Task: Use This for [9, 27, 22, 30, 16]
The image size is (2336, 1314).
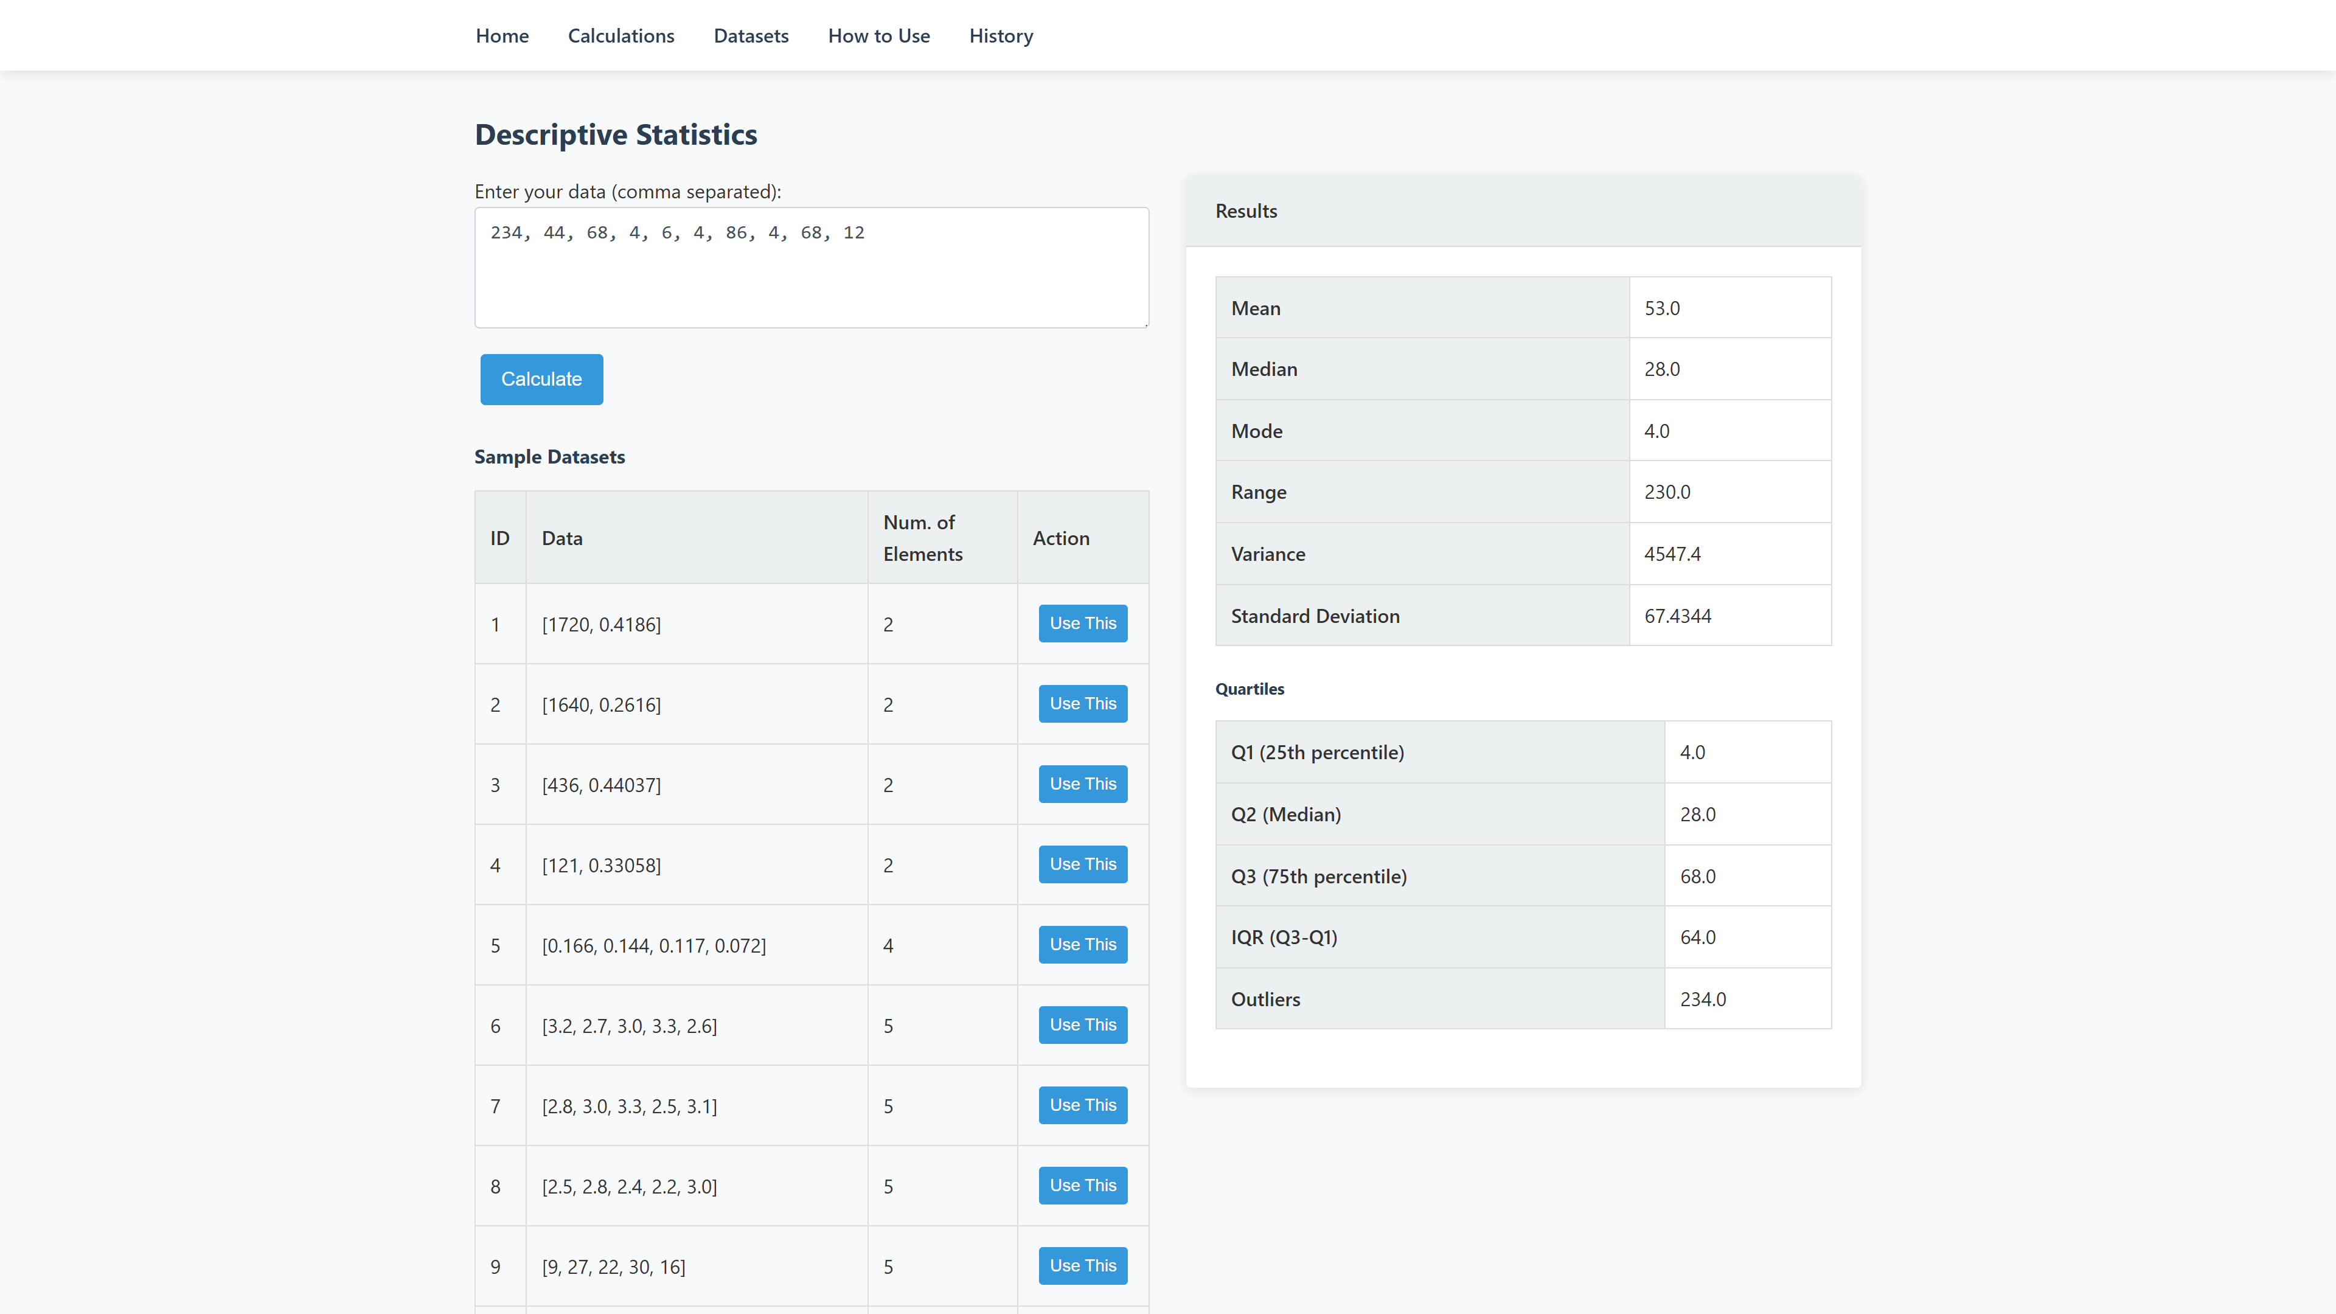Action: [1082, 1265]
